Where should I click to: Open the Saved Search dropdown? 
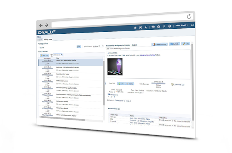(x=98, y=46)
